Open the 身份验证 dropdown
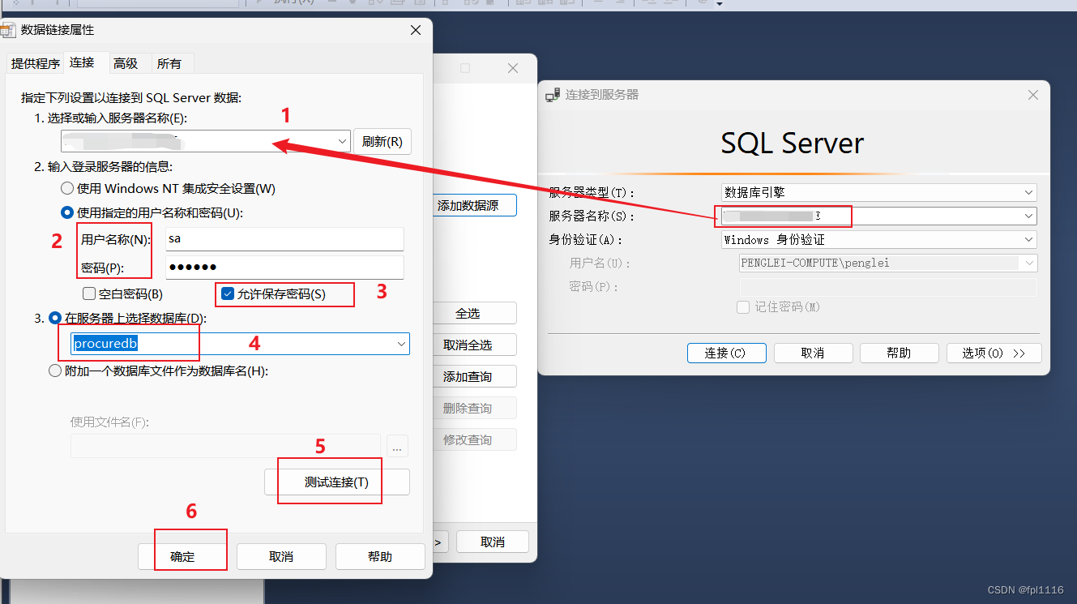This screenshot has width=1077, height=604. tap(1029, 240)
